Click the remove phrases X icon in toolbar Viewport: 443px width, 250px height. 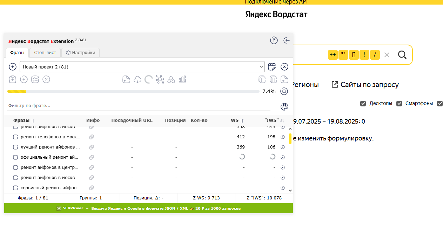click(x=46, y=79)
